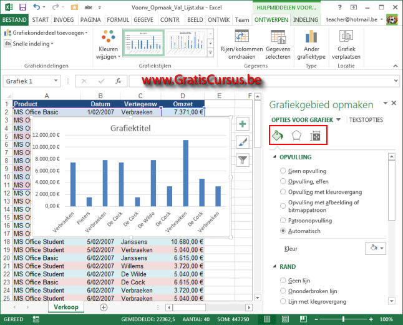This screenshot has width=403, height=325.
Task: Click the spelling check abc icon
Action: click(89, 7)
